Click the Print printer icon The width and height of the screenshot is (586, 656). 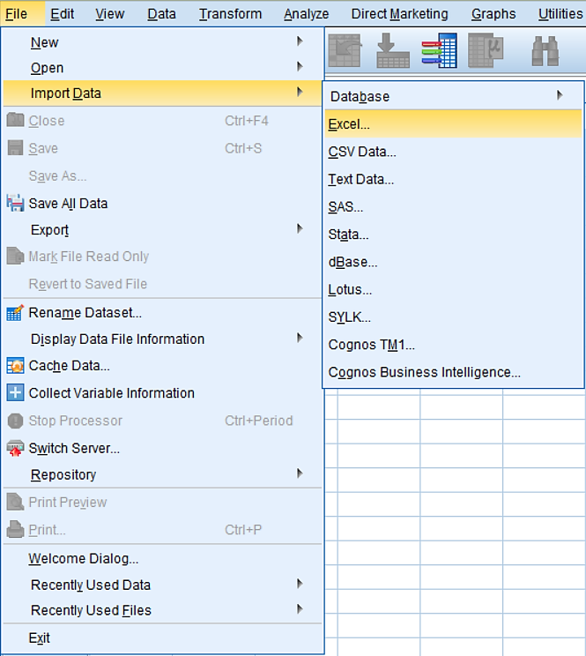pyautogui.click(x=16, y=529)
